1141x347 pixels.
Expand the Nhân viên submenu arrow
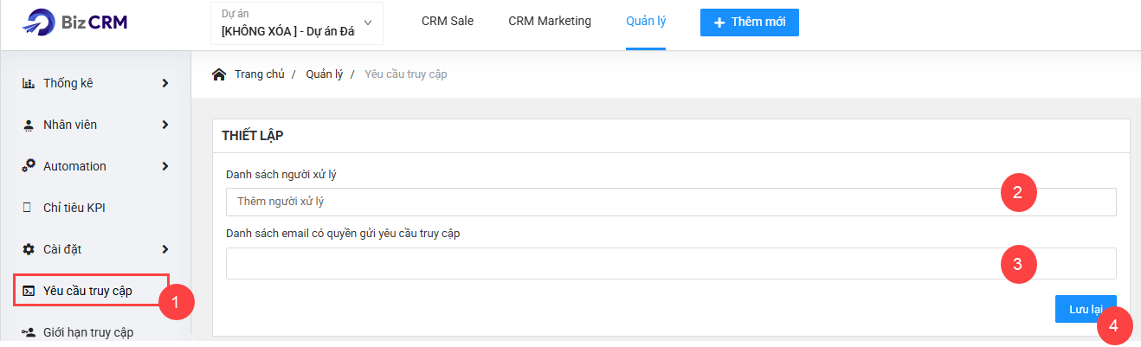164,125
